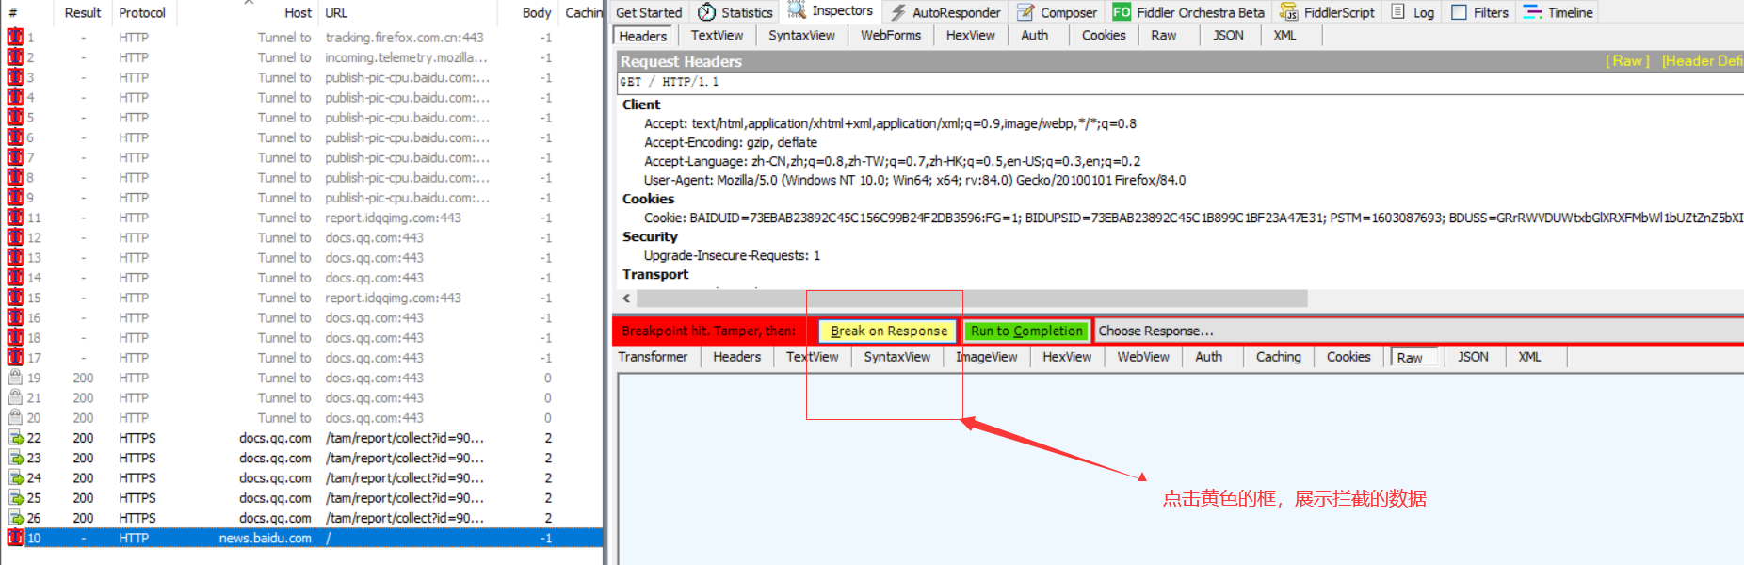Open the Statistics tab

click(x=735, y=12)
